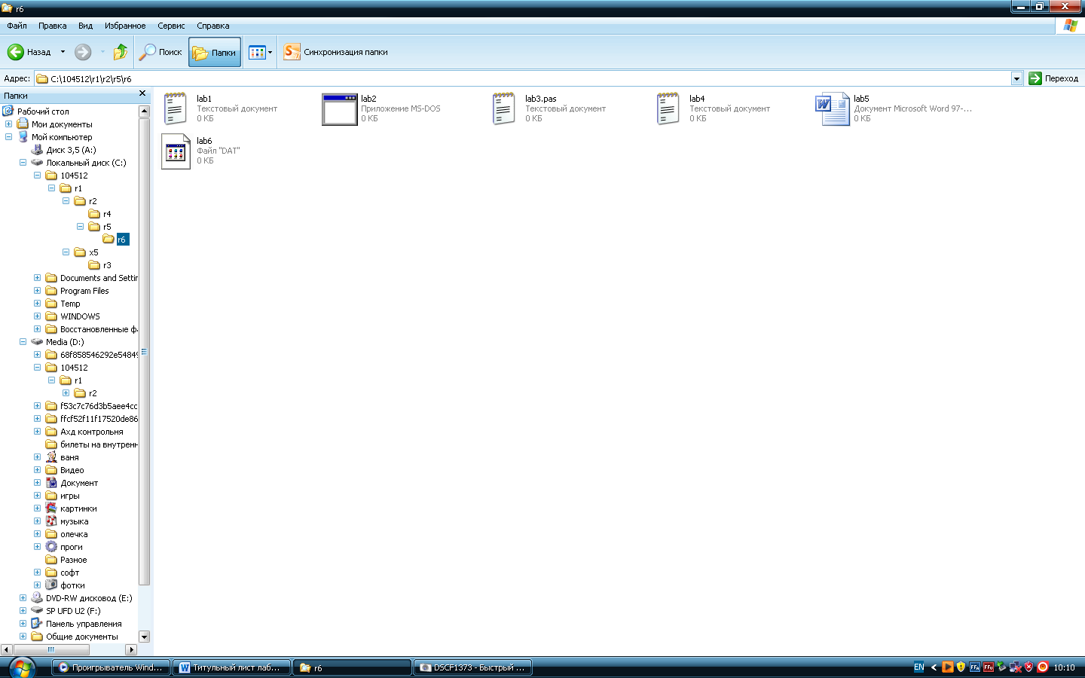
Task: Select lab4 text document icon
Action: [668, 108]
